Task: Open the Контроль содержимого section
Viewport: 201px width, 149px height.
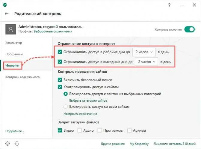Action: (22, 77)
